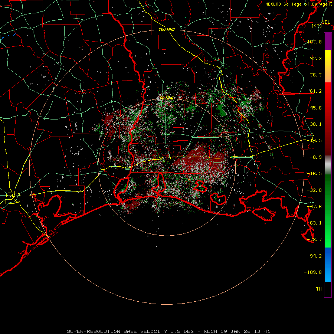
Task: Pick the yellow-orange segment of the color bar
Action: pos(328,66)
